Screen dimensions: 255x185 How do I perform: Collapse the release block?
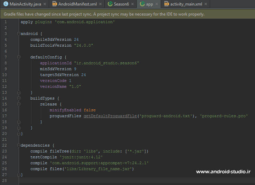(19, 104)
